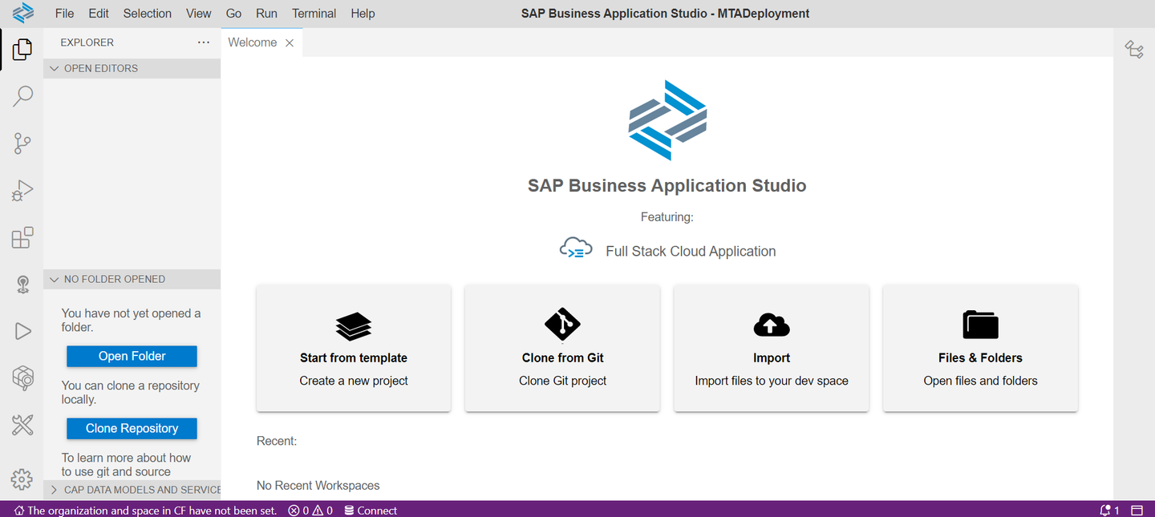Open the View menu
Screen dimensions: 1155x517
tap(198, 14)
